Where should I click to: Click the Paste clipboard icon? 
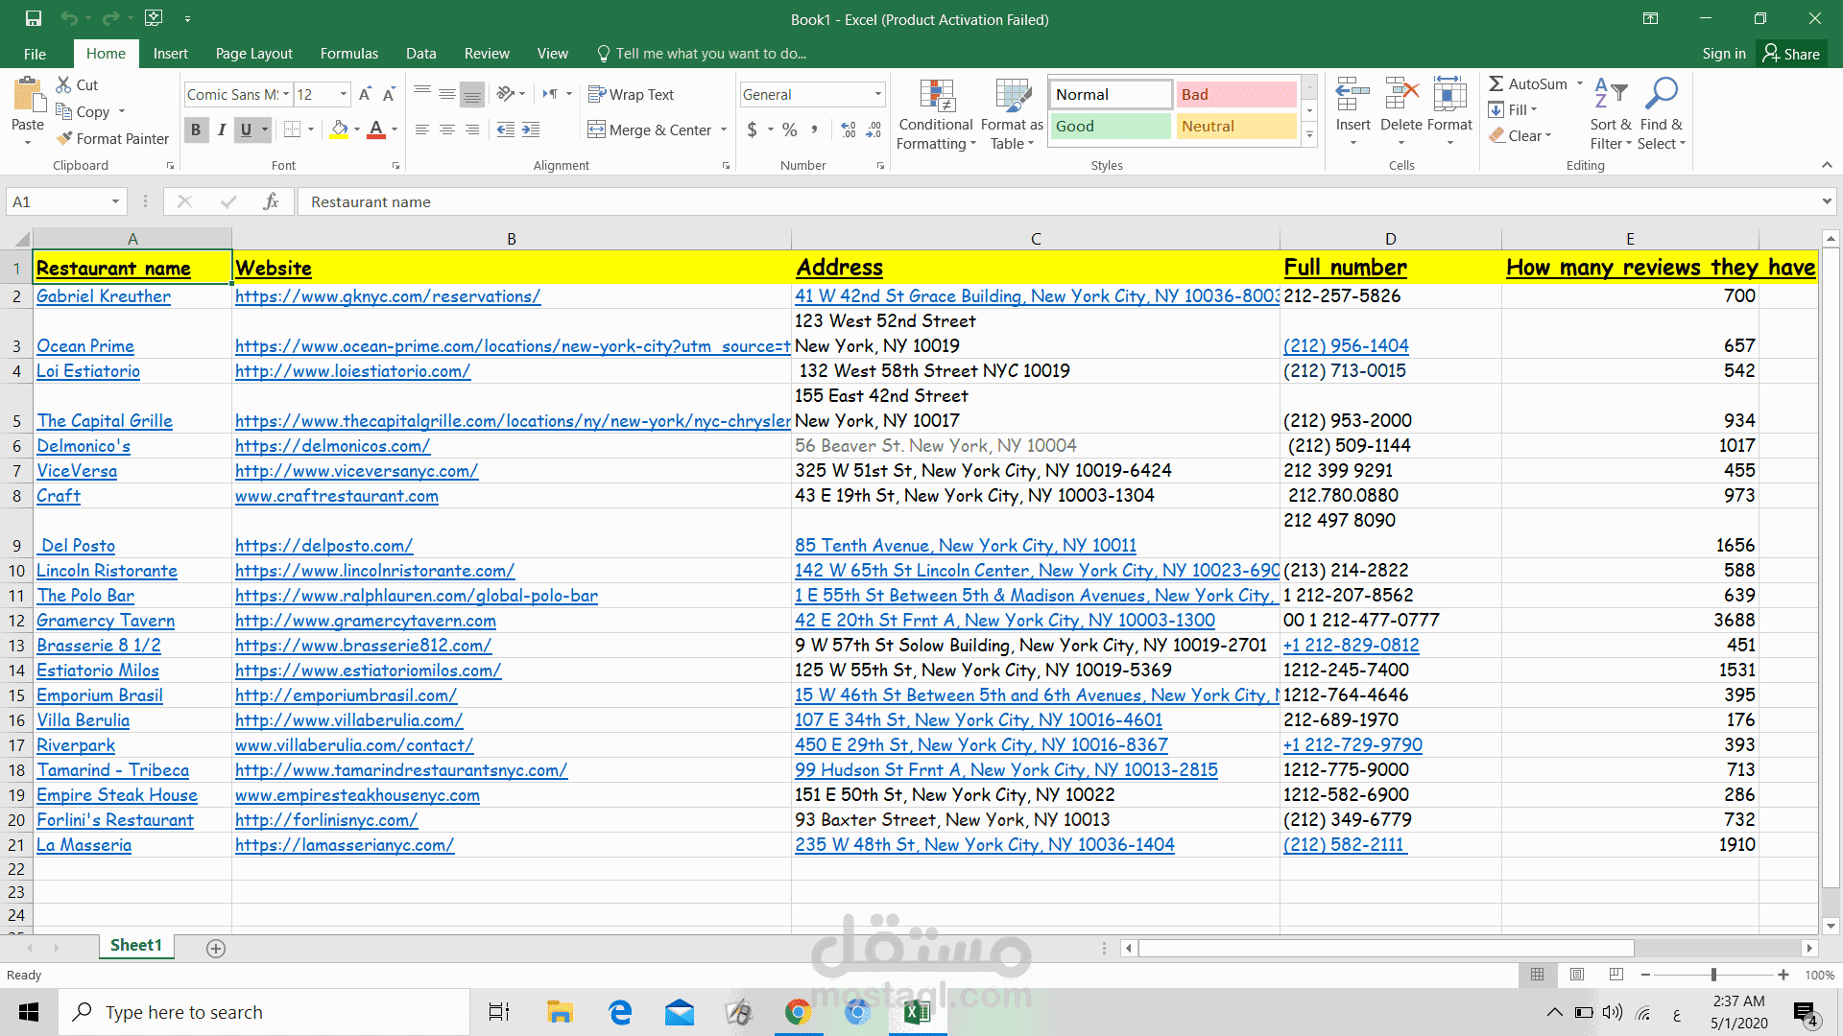click(x=28, y=96)
